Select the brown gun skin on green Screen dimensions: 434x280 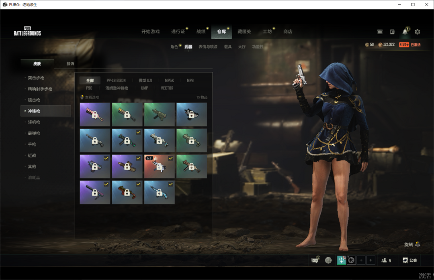[x=192, y=166]
